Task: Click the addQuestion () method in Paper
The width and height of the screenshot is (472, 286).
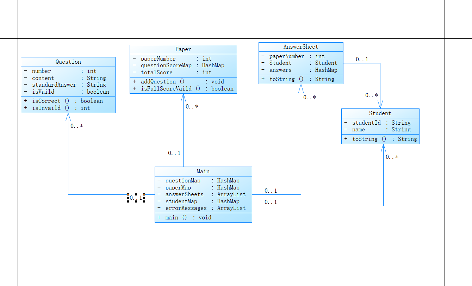Action: (183, 82)
